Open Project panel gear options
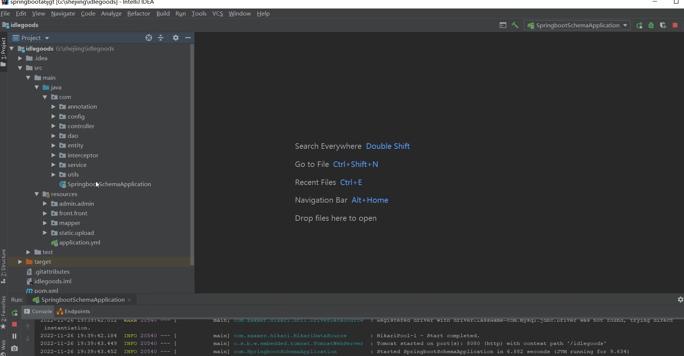This screenshot has width=684, height=356. click(x=176, y=38)
